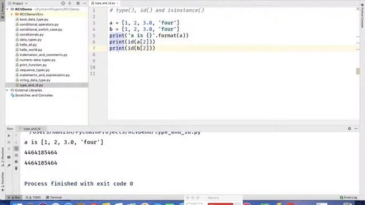Rerun type_and_id with green play icon
The image size is (365, 205).
9,136
